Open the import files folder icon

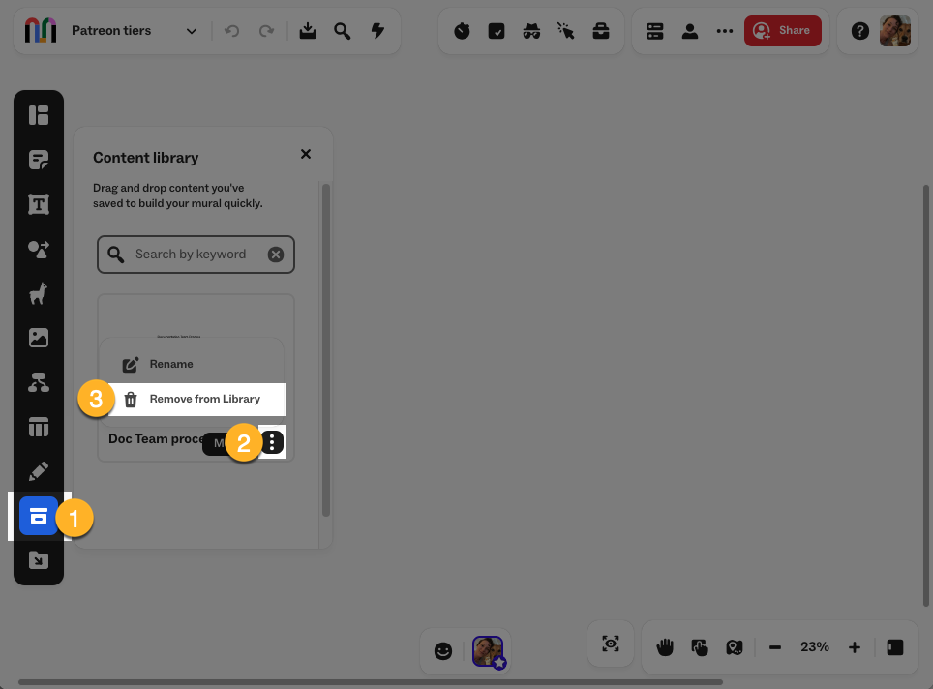pyautogui.click(x=39, y=560)
